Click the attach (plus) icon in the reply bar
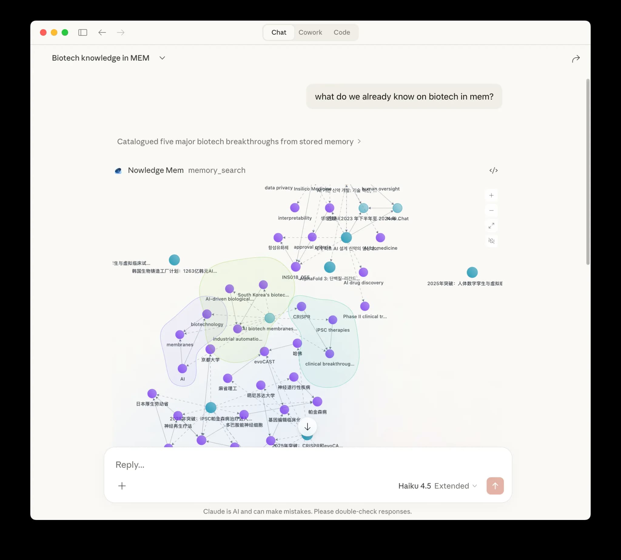The height and width of the screenshot is (560, 621). 122,486
